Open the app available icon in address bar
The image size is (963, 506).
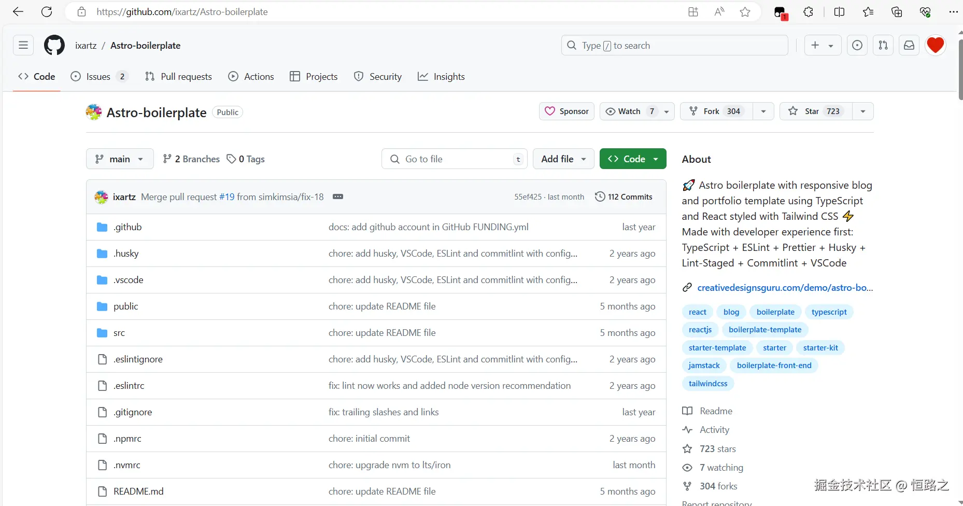(693, 12)
